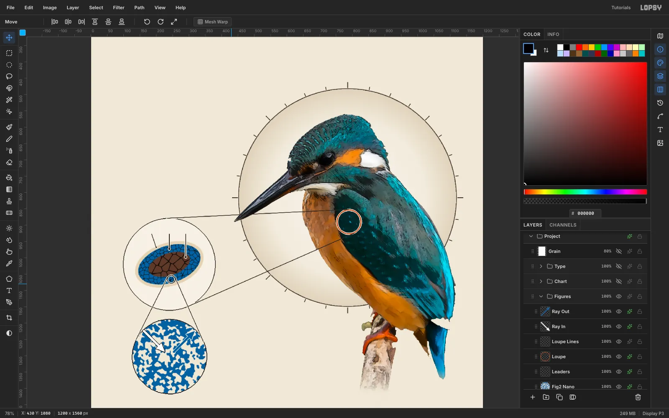Select the Eyedropper tool

pyautogui.click(x=9, y=263)
